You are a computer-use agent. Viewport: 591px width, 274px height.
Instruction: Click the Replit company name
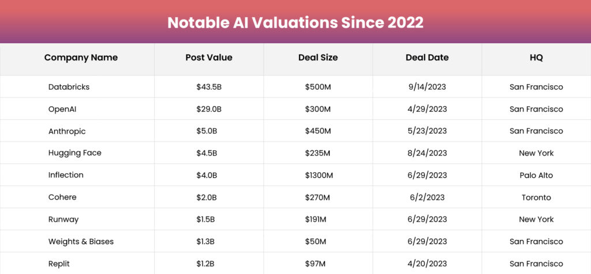coord(60,264)
